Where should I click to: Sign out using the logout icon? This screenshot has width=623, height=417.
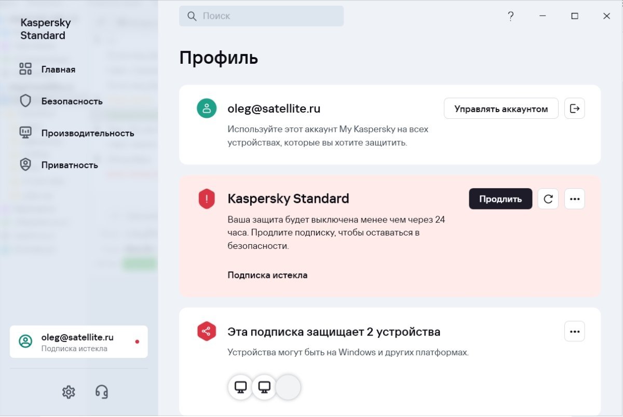point(575,108)
